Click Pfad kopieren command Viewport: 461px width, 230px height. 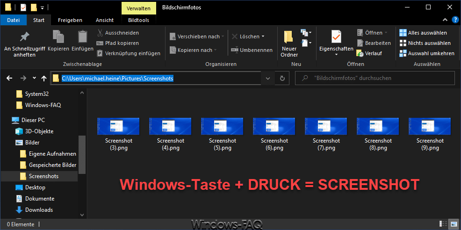[118, 43]
